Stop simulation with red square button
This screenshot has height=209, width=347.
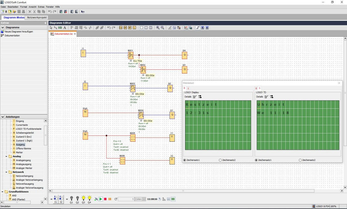pos(105,199)
